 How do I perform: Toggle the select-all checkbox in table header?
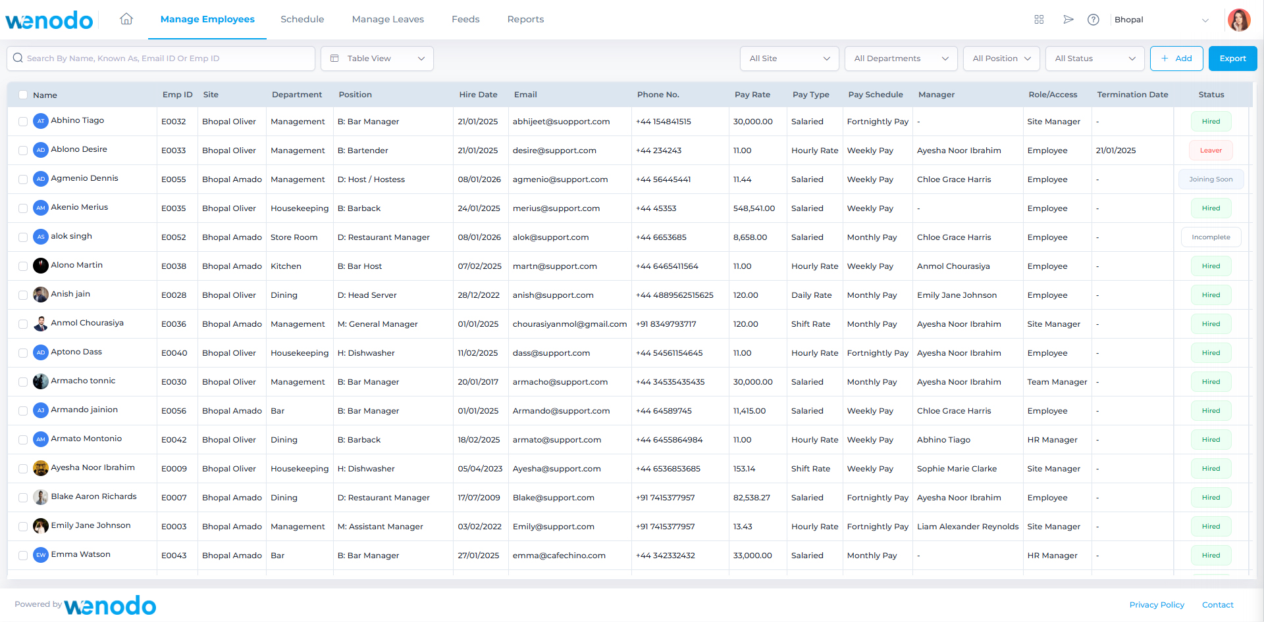pos(23,95)
